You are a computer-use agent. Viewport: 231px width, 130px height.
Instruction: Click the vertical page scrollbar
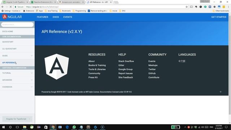[230, 65]
